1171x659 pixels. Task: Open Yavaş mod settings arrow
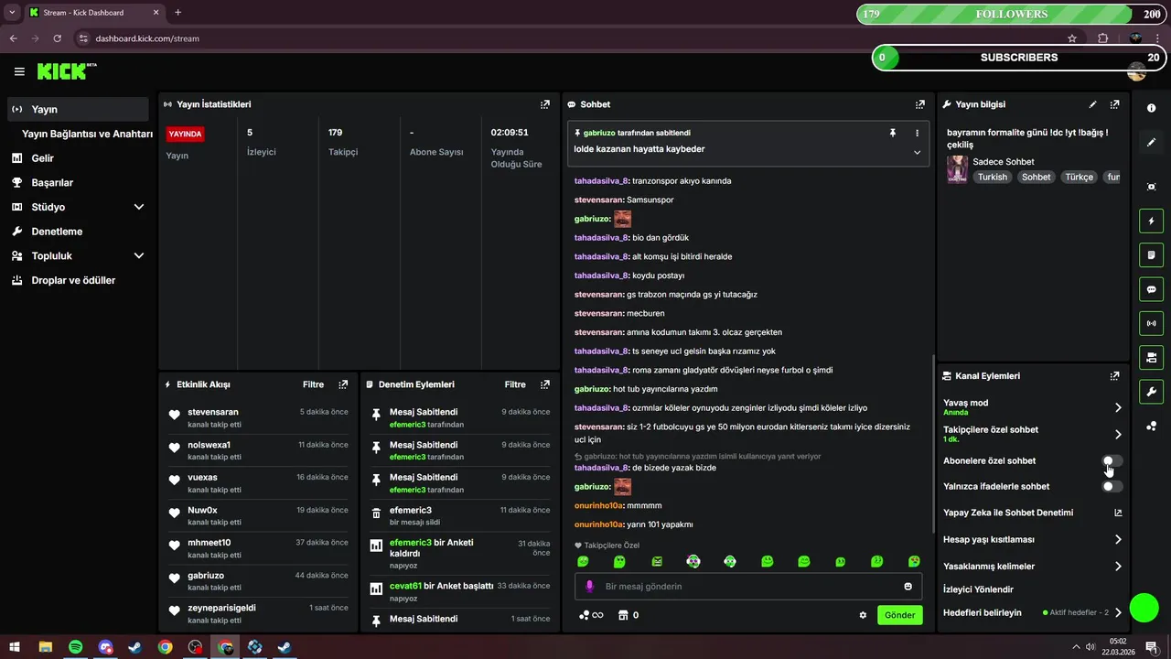pyautogui.click(x=1118, y=407)
